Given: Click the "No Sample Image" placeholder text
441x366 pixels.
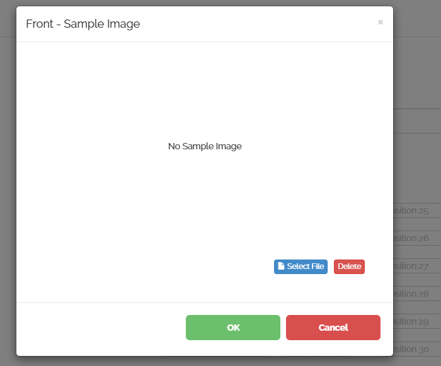Looking at the screenshot, I should 205,146.
